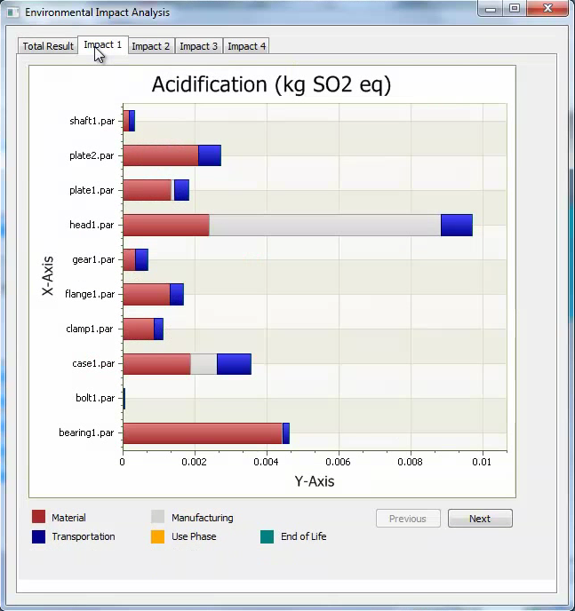Click the red Material legend swatch
The height and width of the screenshot is (611, 575).
coord(38,517)
